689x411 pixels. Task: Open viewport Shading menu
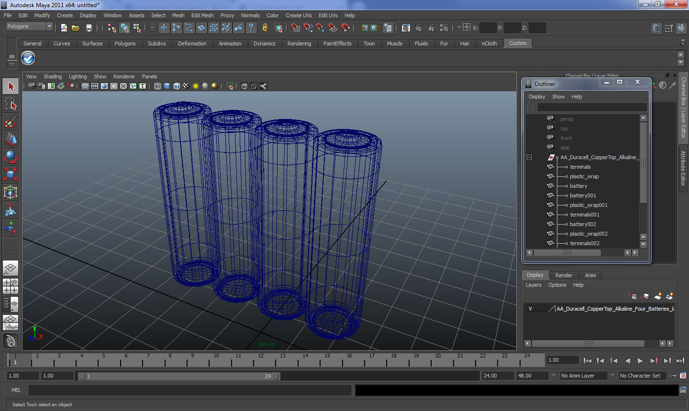pyautogui.click(x=53, y=76)
